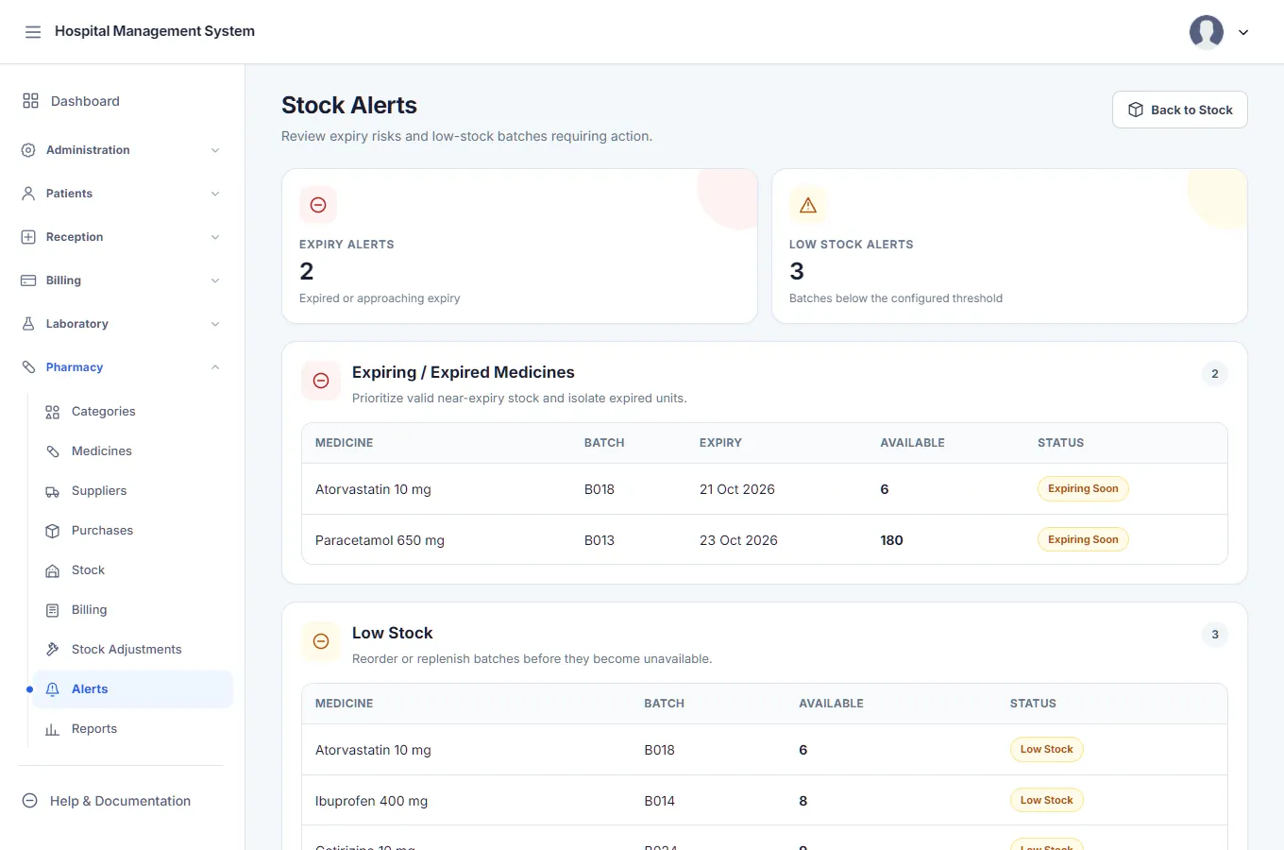Navigate to Purchases
Screen dimensions: 1284x850
coord(132,531)
